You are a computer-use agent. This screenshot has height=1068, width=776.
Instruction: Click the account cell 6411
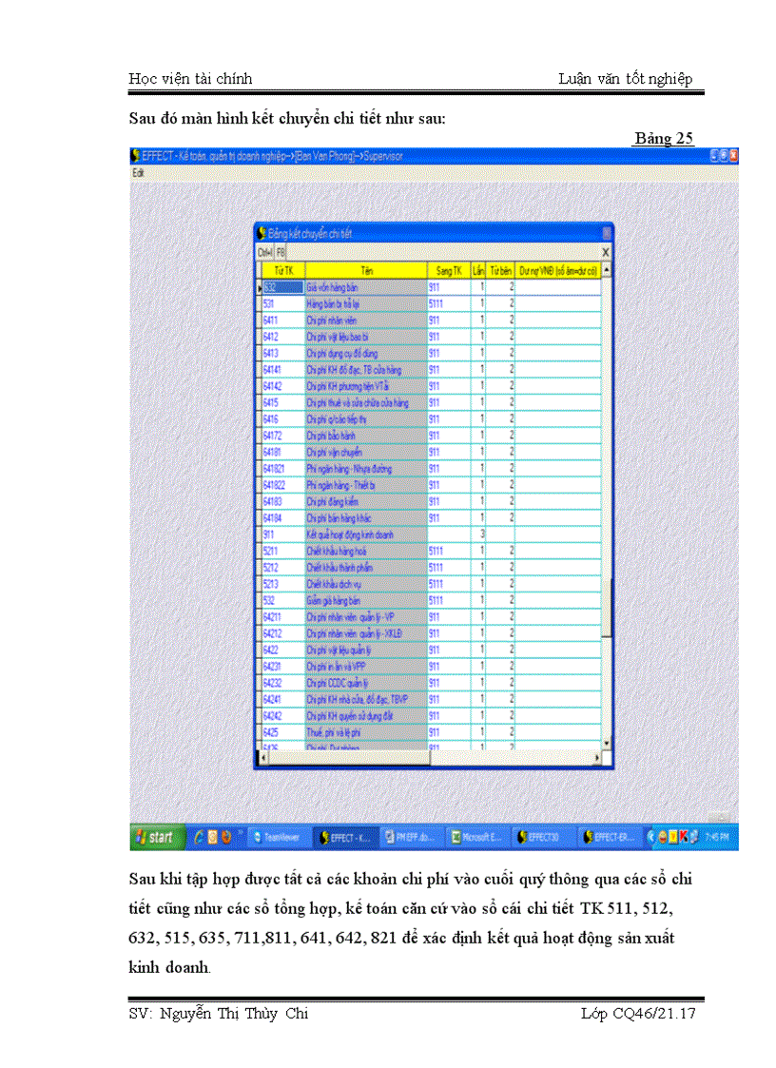point(281,320)
